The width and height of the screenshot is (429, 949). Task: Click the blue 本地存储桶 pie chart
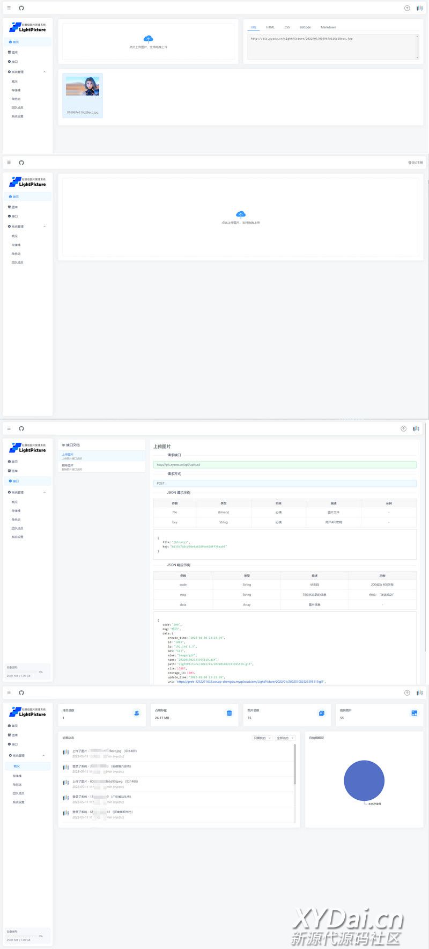coord(364,780)
